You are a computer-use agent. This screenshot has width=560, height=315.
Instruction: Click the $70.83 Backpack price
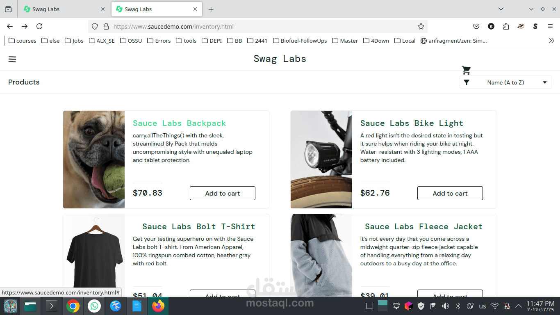tap(148, 193)
